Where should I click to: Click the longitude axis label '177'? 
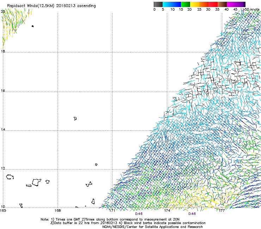click(222, 211)
